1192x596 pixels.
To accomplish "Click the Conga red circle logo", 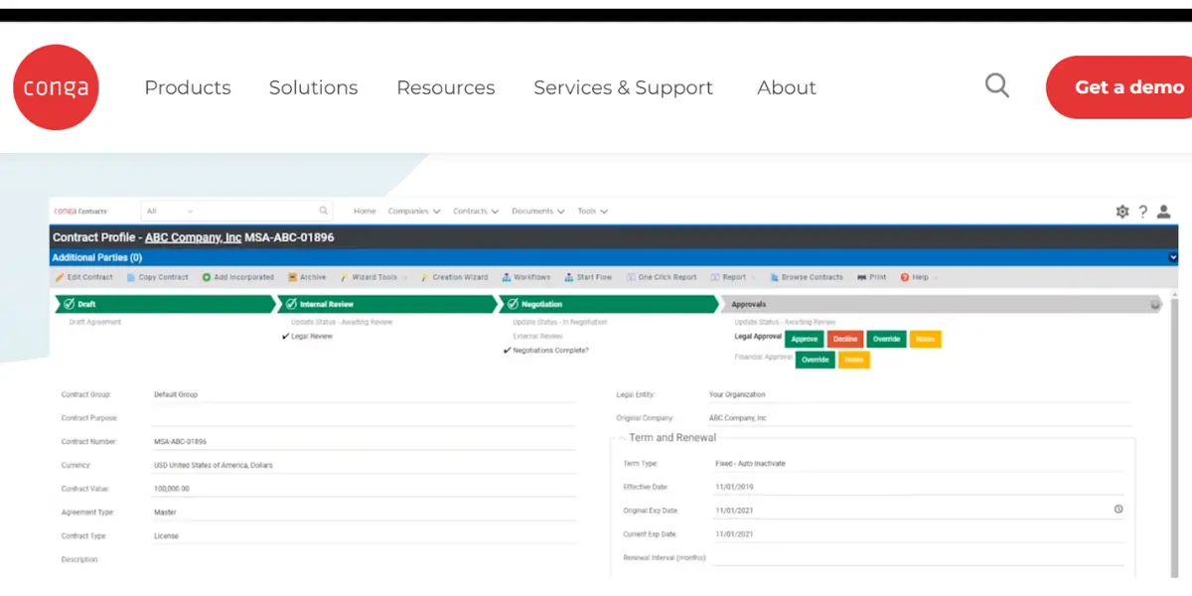I will click(x=56, y=87).
